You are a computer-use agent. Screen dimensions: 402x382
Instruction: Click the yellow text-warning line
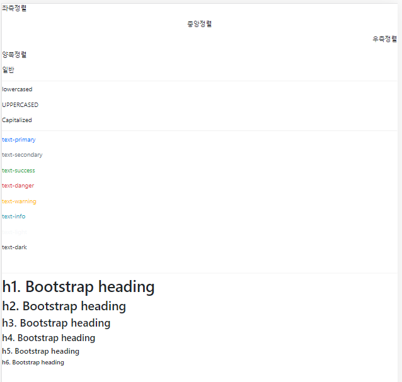click(19, 201)
